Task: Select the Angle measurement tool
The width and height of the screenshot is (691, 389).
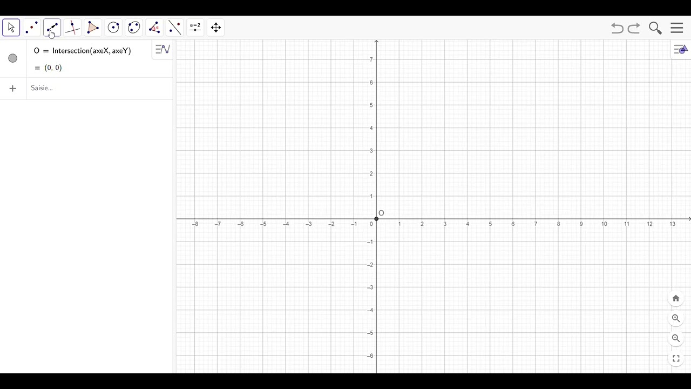Action: tap(154, 28)
